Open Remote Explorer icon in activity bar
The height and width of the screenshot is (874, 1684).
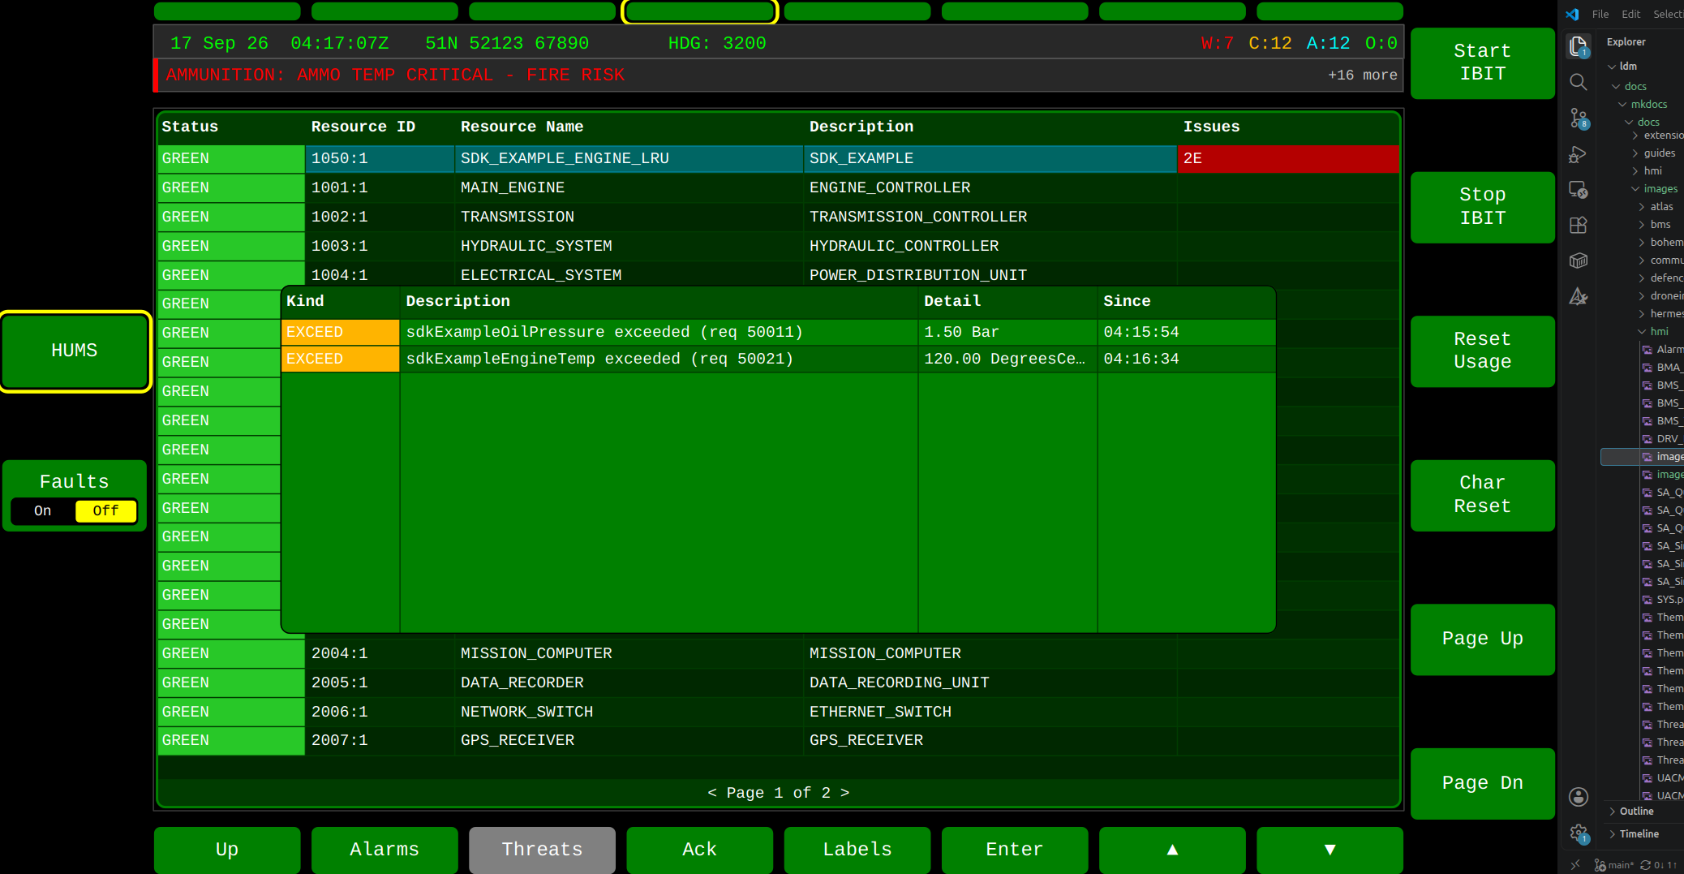[x=1578, y=189]
